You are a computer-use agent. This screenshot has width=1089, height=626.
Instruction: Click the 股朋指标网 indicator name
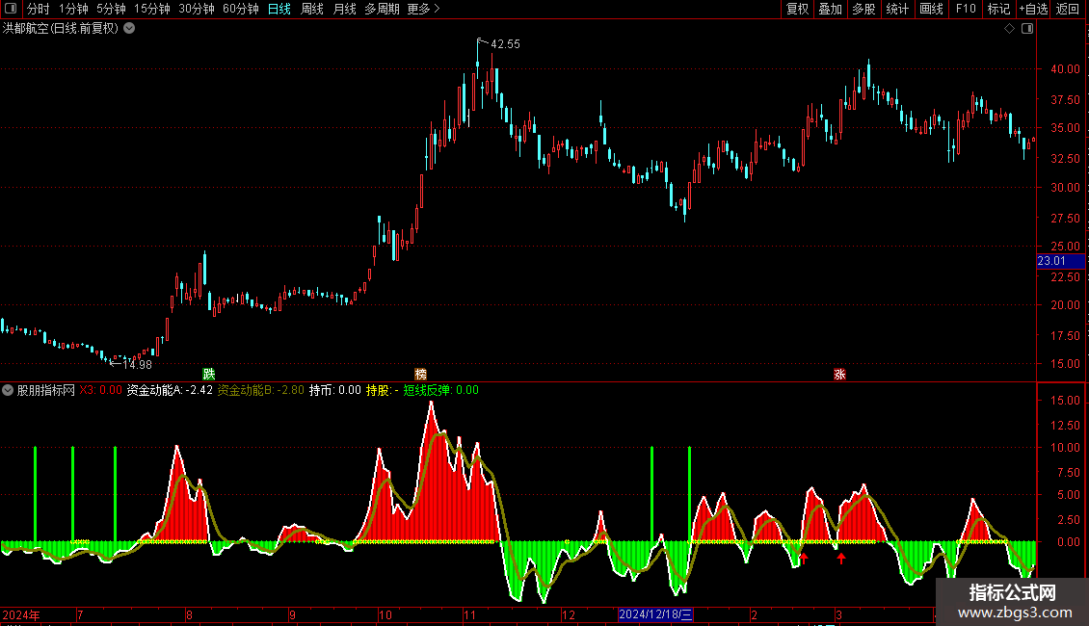pyautogui.click(x=46, y=390)
